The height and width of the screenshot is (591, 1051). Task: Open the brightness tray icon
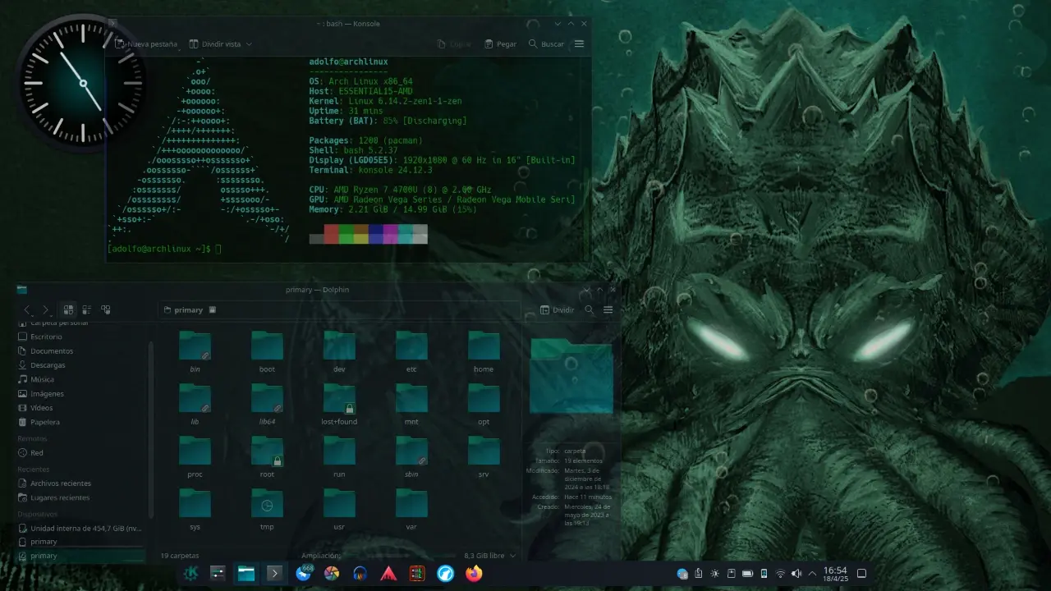[x=715, y=574]
